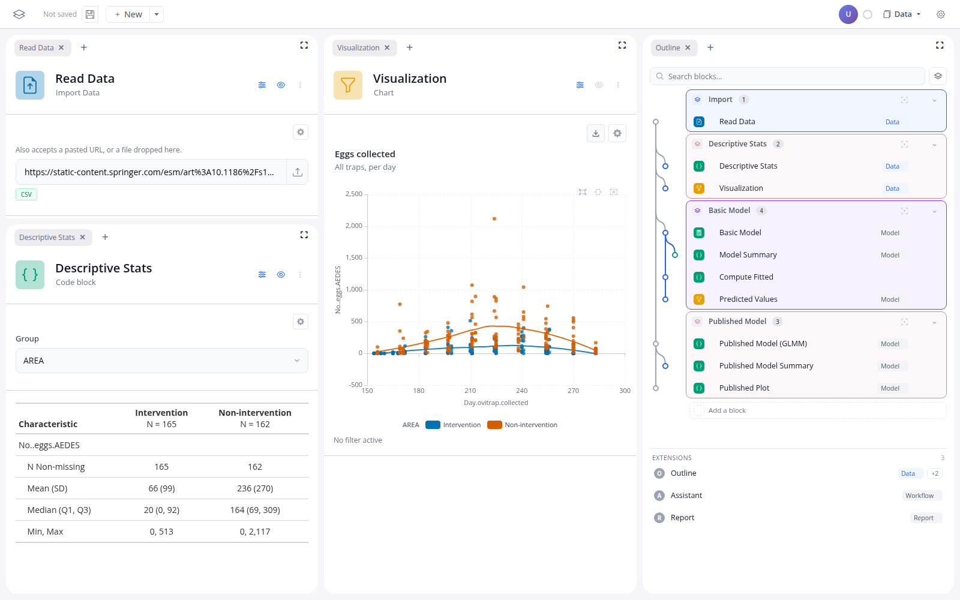This screenshot has width=960, height=600.
Task: Expand Visualization panel to fullscreen
Action: coord(622,45)
